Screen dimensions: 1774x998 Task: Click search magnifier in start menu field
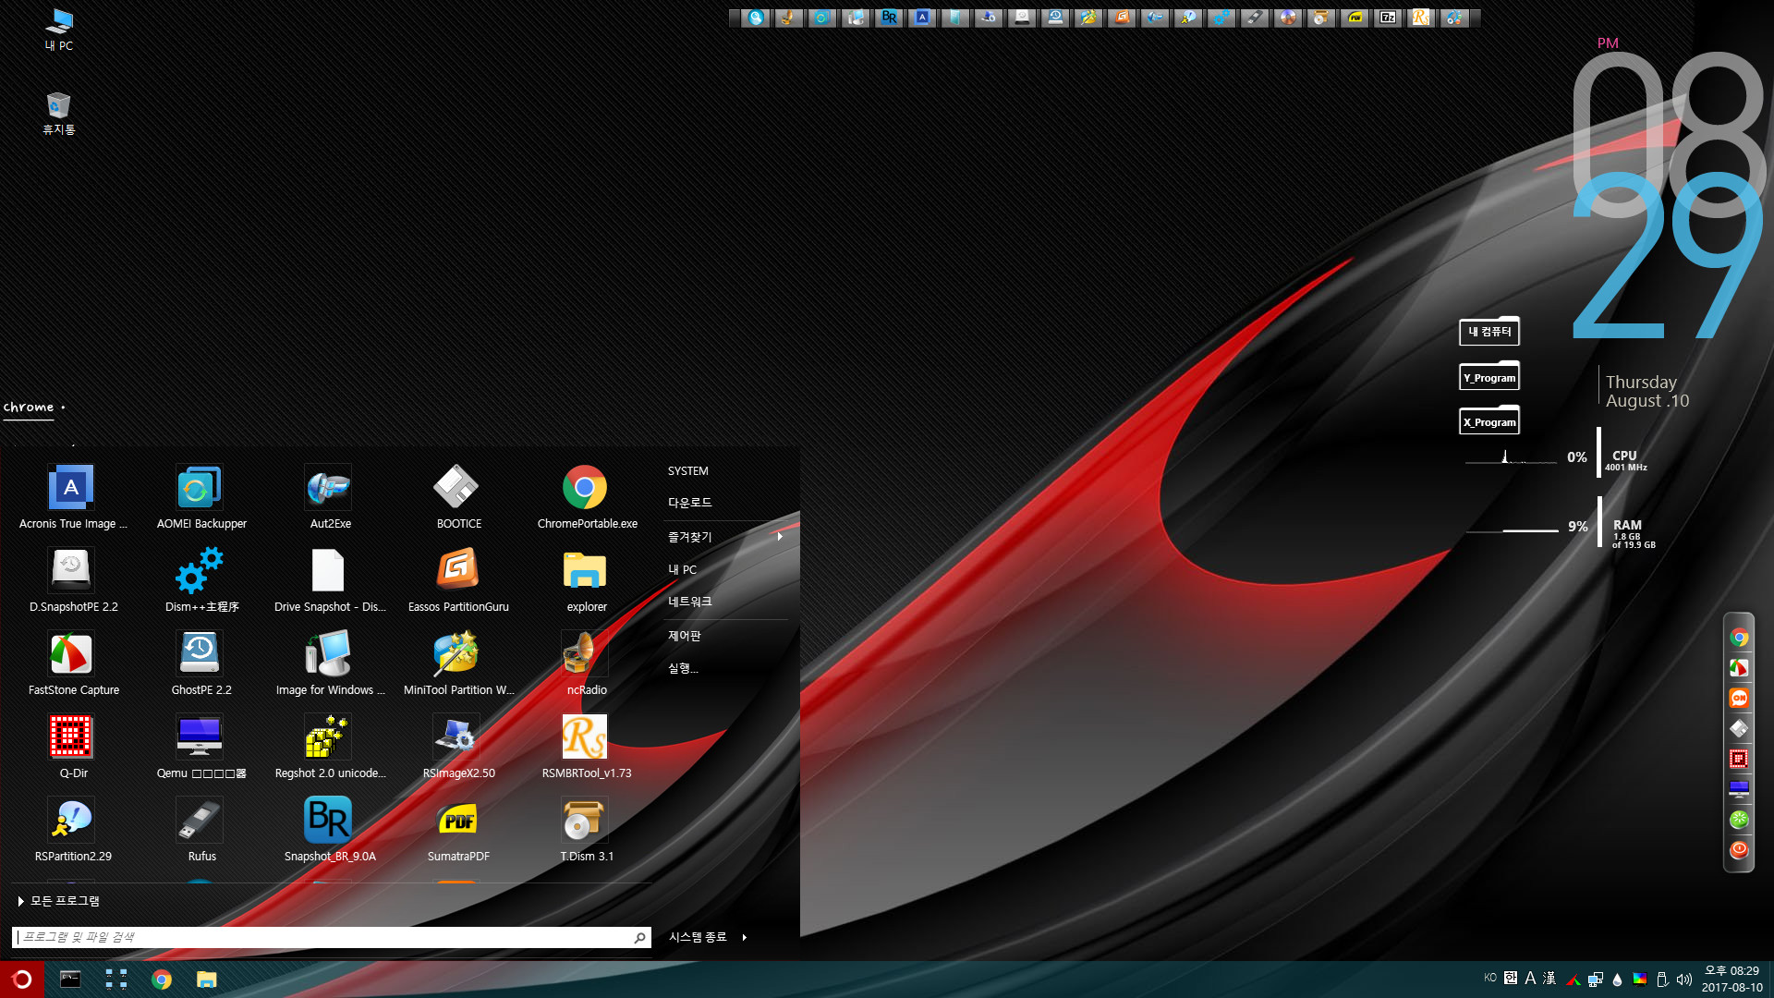(x=639, y=937)
